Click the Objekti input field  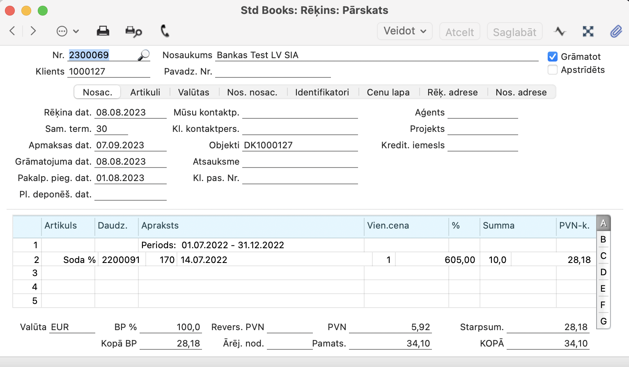tap(300, 145)
